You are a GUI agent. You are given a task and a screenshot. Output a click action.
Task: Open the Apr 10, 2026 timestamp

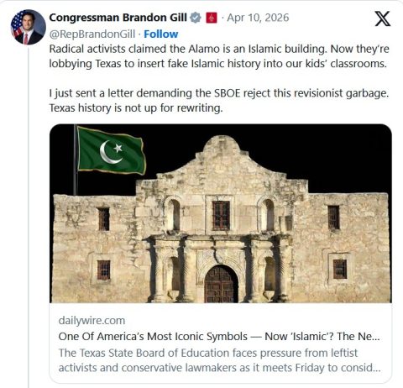click(x=258, y=18)
